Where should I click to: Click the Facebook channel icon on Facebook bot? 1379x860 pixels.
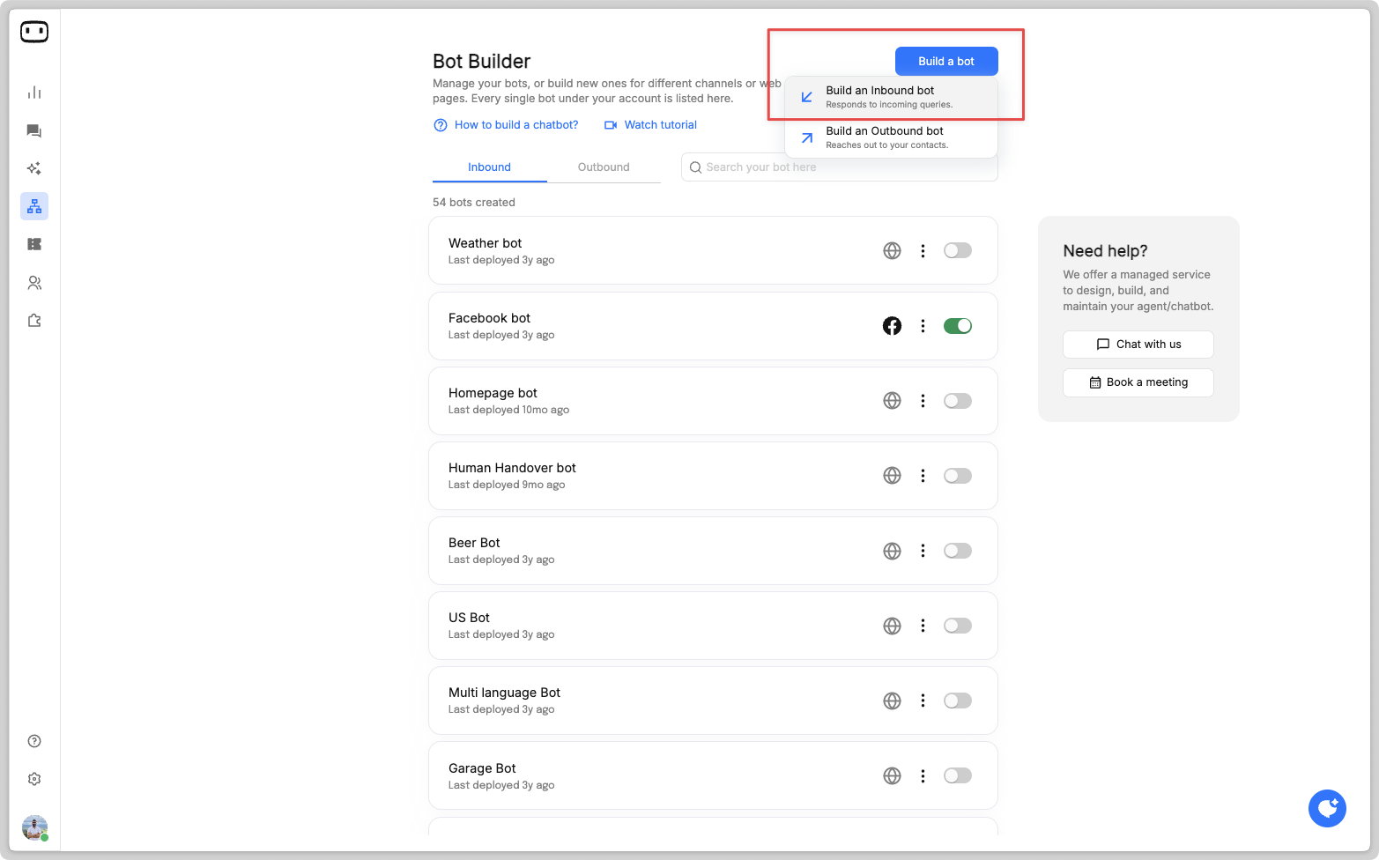pos(892,326)
